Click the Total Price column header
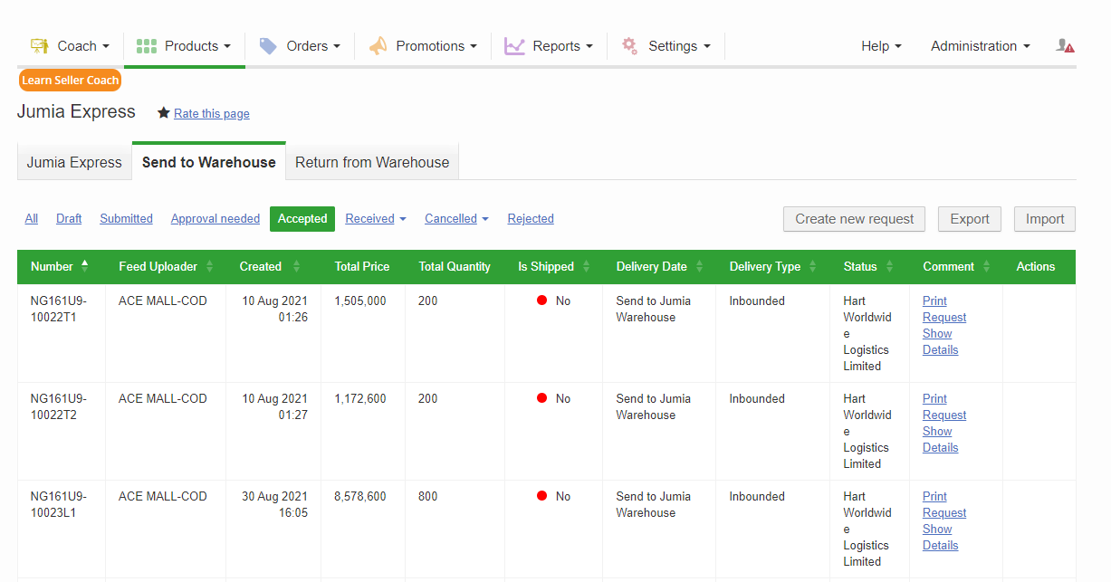1111x582 pixels. click(362, 267)
